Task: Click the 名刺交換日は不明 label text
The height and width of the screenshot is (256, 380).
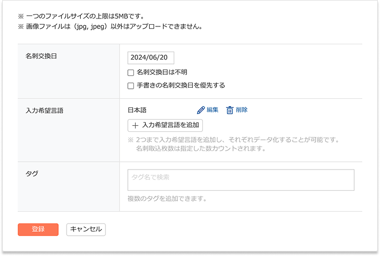Action: pyautogui.click(x=161, y=72)
